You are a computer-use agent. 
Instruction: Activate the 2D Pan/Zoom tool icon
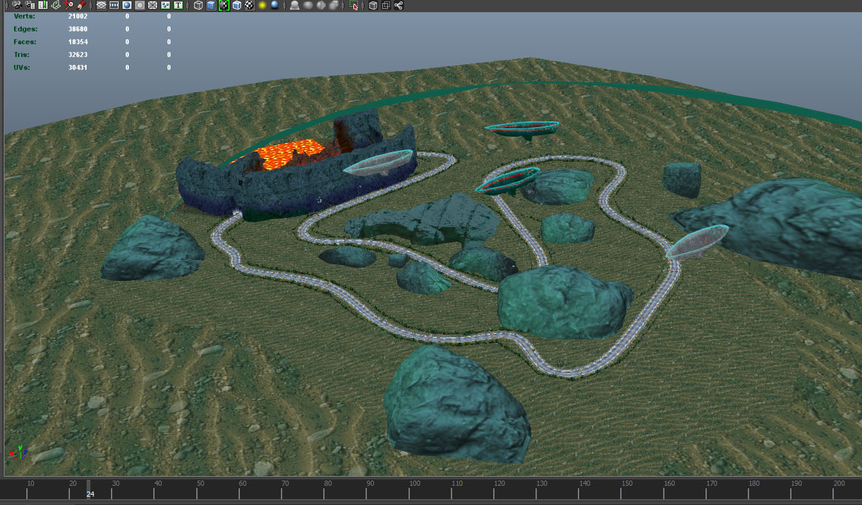(69, 5)
